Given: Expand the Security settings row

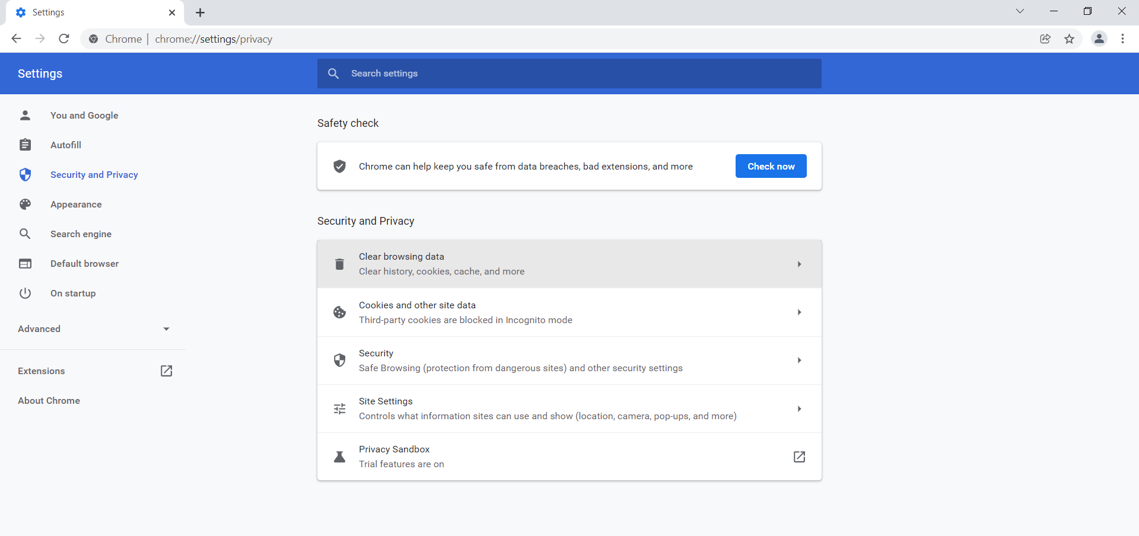Looking at the screenshot, I should click(799, 360).
